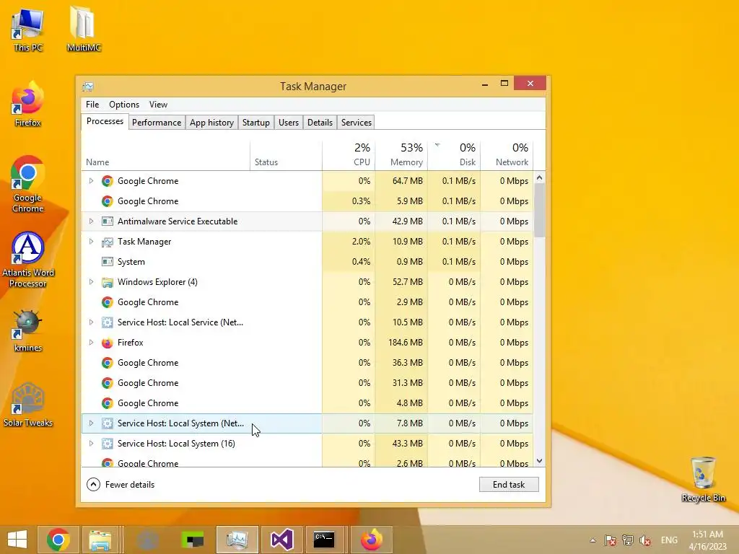Click the Status column header
This screenshot has width=739, height=554.
pos(286,156)
